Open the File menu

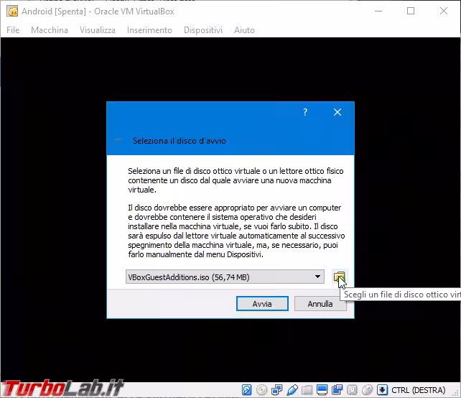[13, 30]
